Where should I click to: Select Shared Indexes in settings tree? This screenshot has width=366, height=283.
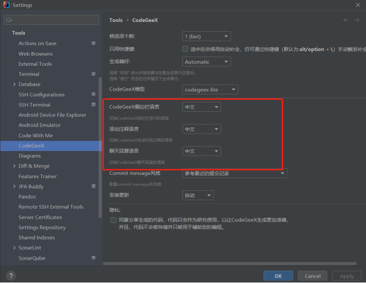pos(36,237)
